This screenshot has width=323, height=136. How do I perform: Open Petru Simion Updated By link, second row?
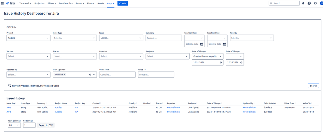(249, 112)
